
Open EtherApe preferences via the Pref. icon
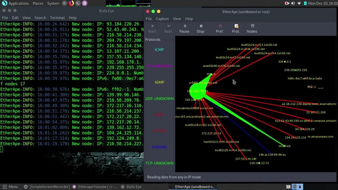pyautogui.click(x=220, y=28)
